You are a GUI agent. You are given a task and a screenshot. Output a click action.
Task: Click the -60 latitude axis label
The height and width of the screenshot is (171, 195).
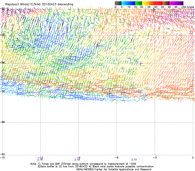pyautogui.click(x=3, y=154)
